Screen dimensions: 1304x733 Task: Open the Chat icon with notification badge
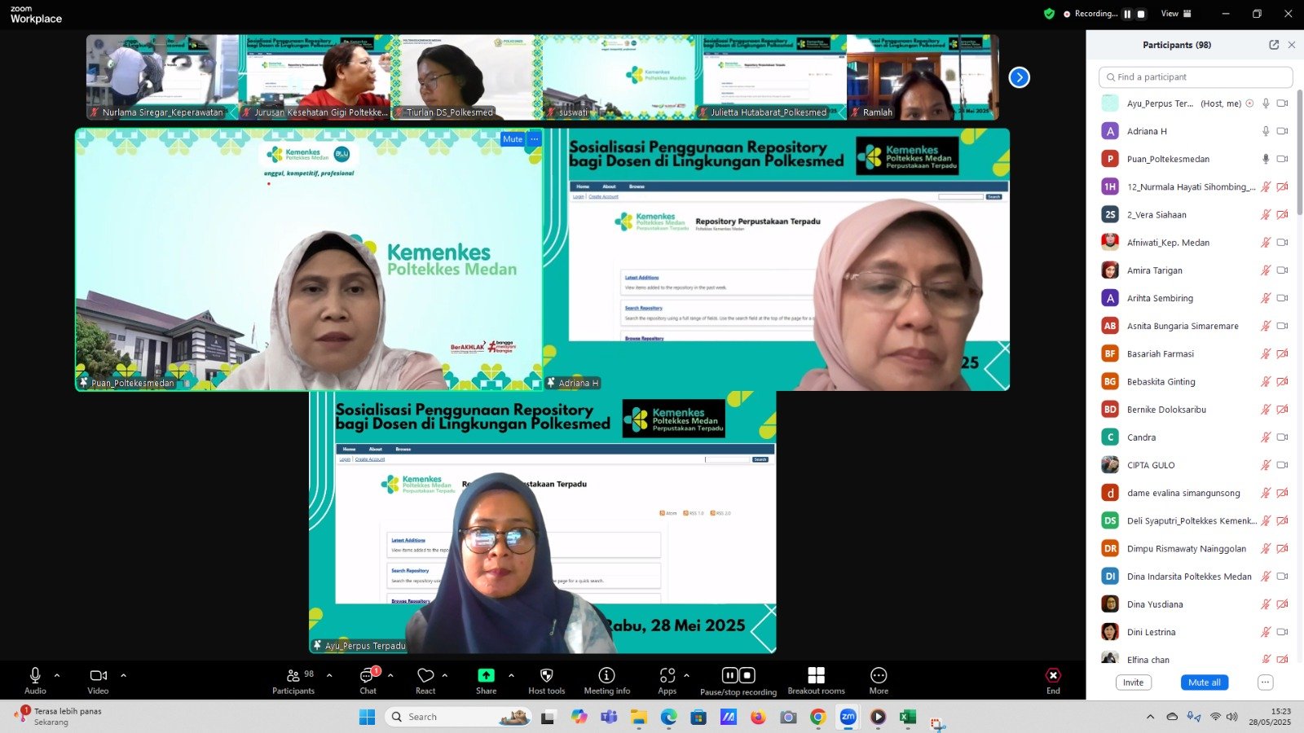(x=368, y=675)
